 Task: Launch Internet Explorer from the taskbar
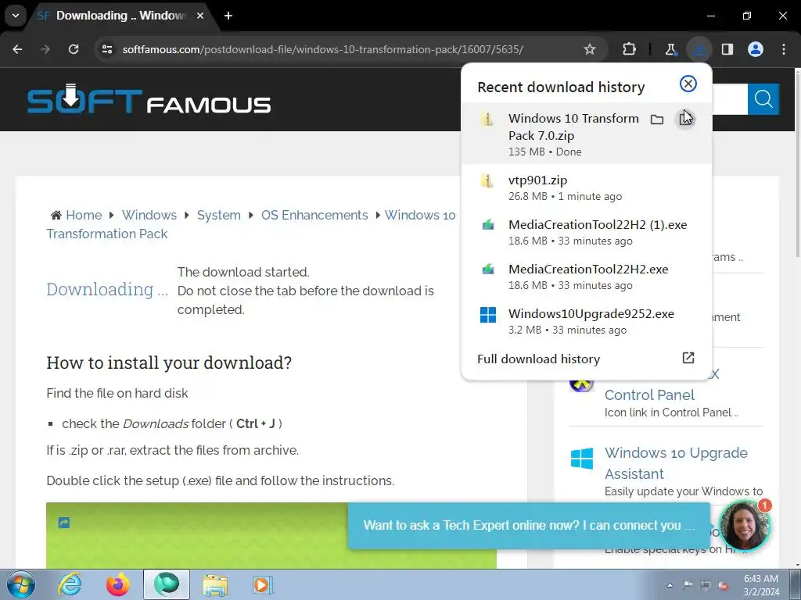click(x=70, y=584)
